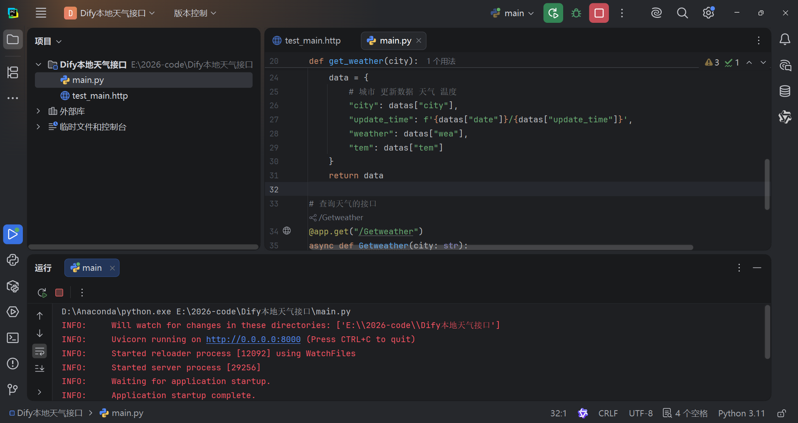Open globe gutter icon on line 34
798x423 pixels.
(x=287, y=231)
